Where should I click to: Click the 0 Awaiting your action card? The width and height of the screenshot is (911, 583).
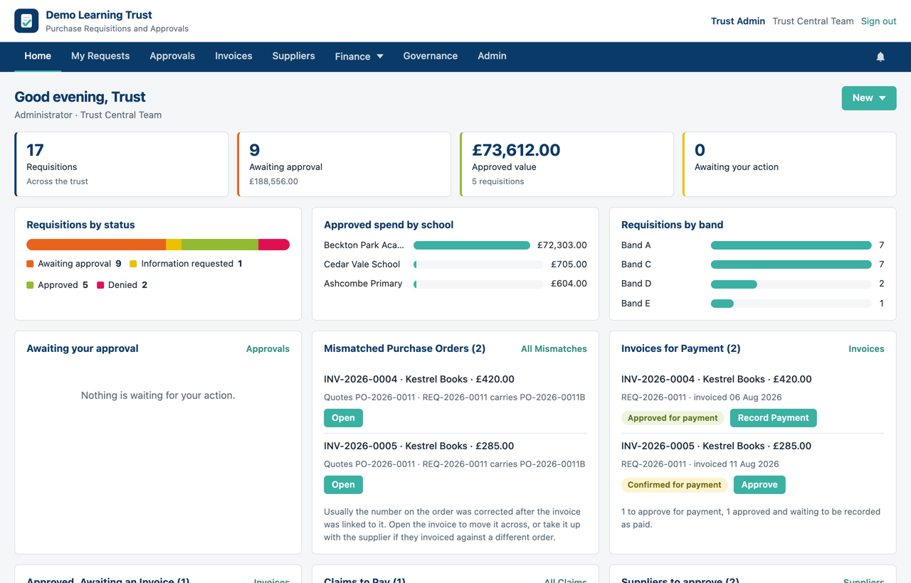click(790, 164)
